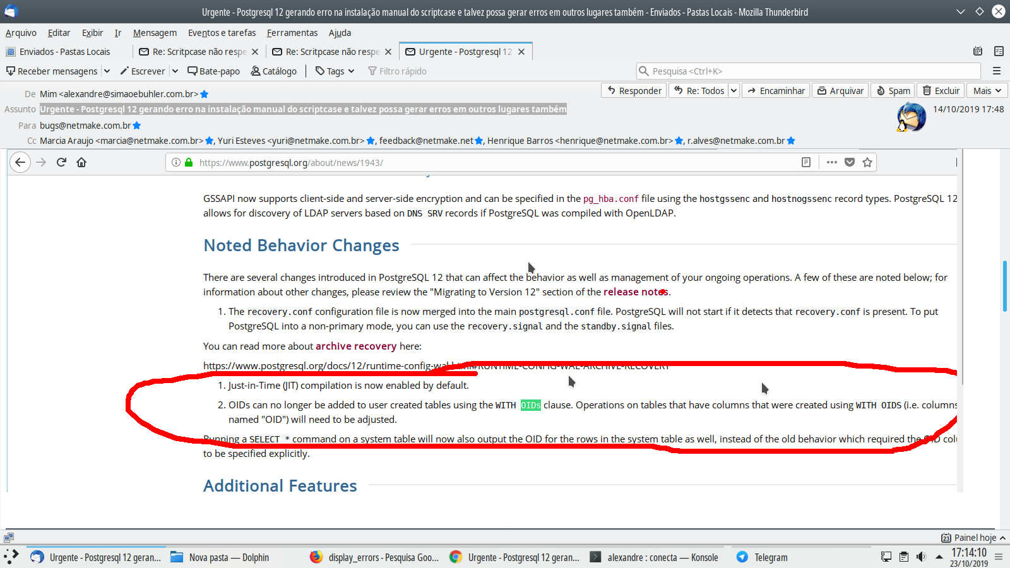Open clipboard icon in system tray
1010x568 pixels.
click(904, 557)
